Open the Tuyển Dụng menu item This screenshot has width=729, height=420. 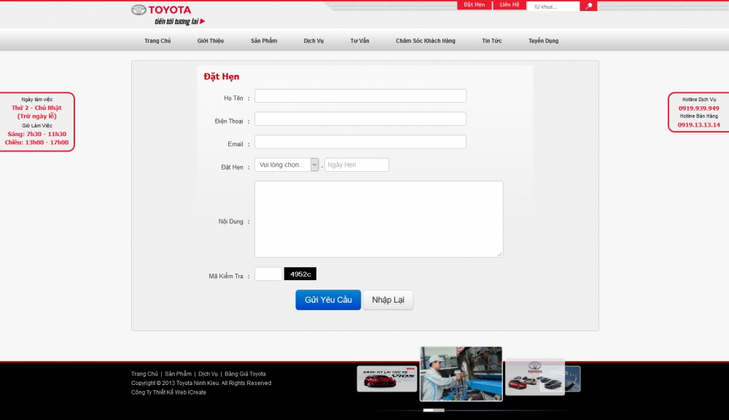pyautogui.click(x=543, y=41)
